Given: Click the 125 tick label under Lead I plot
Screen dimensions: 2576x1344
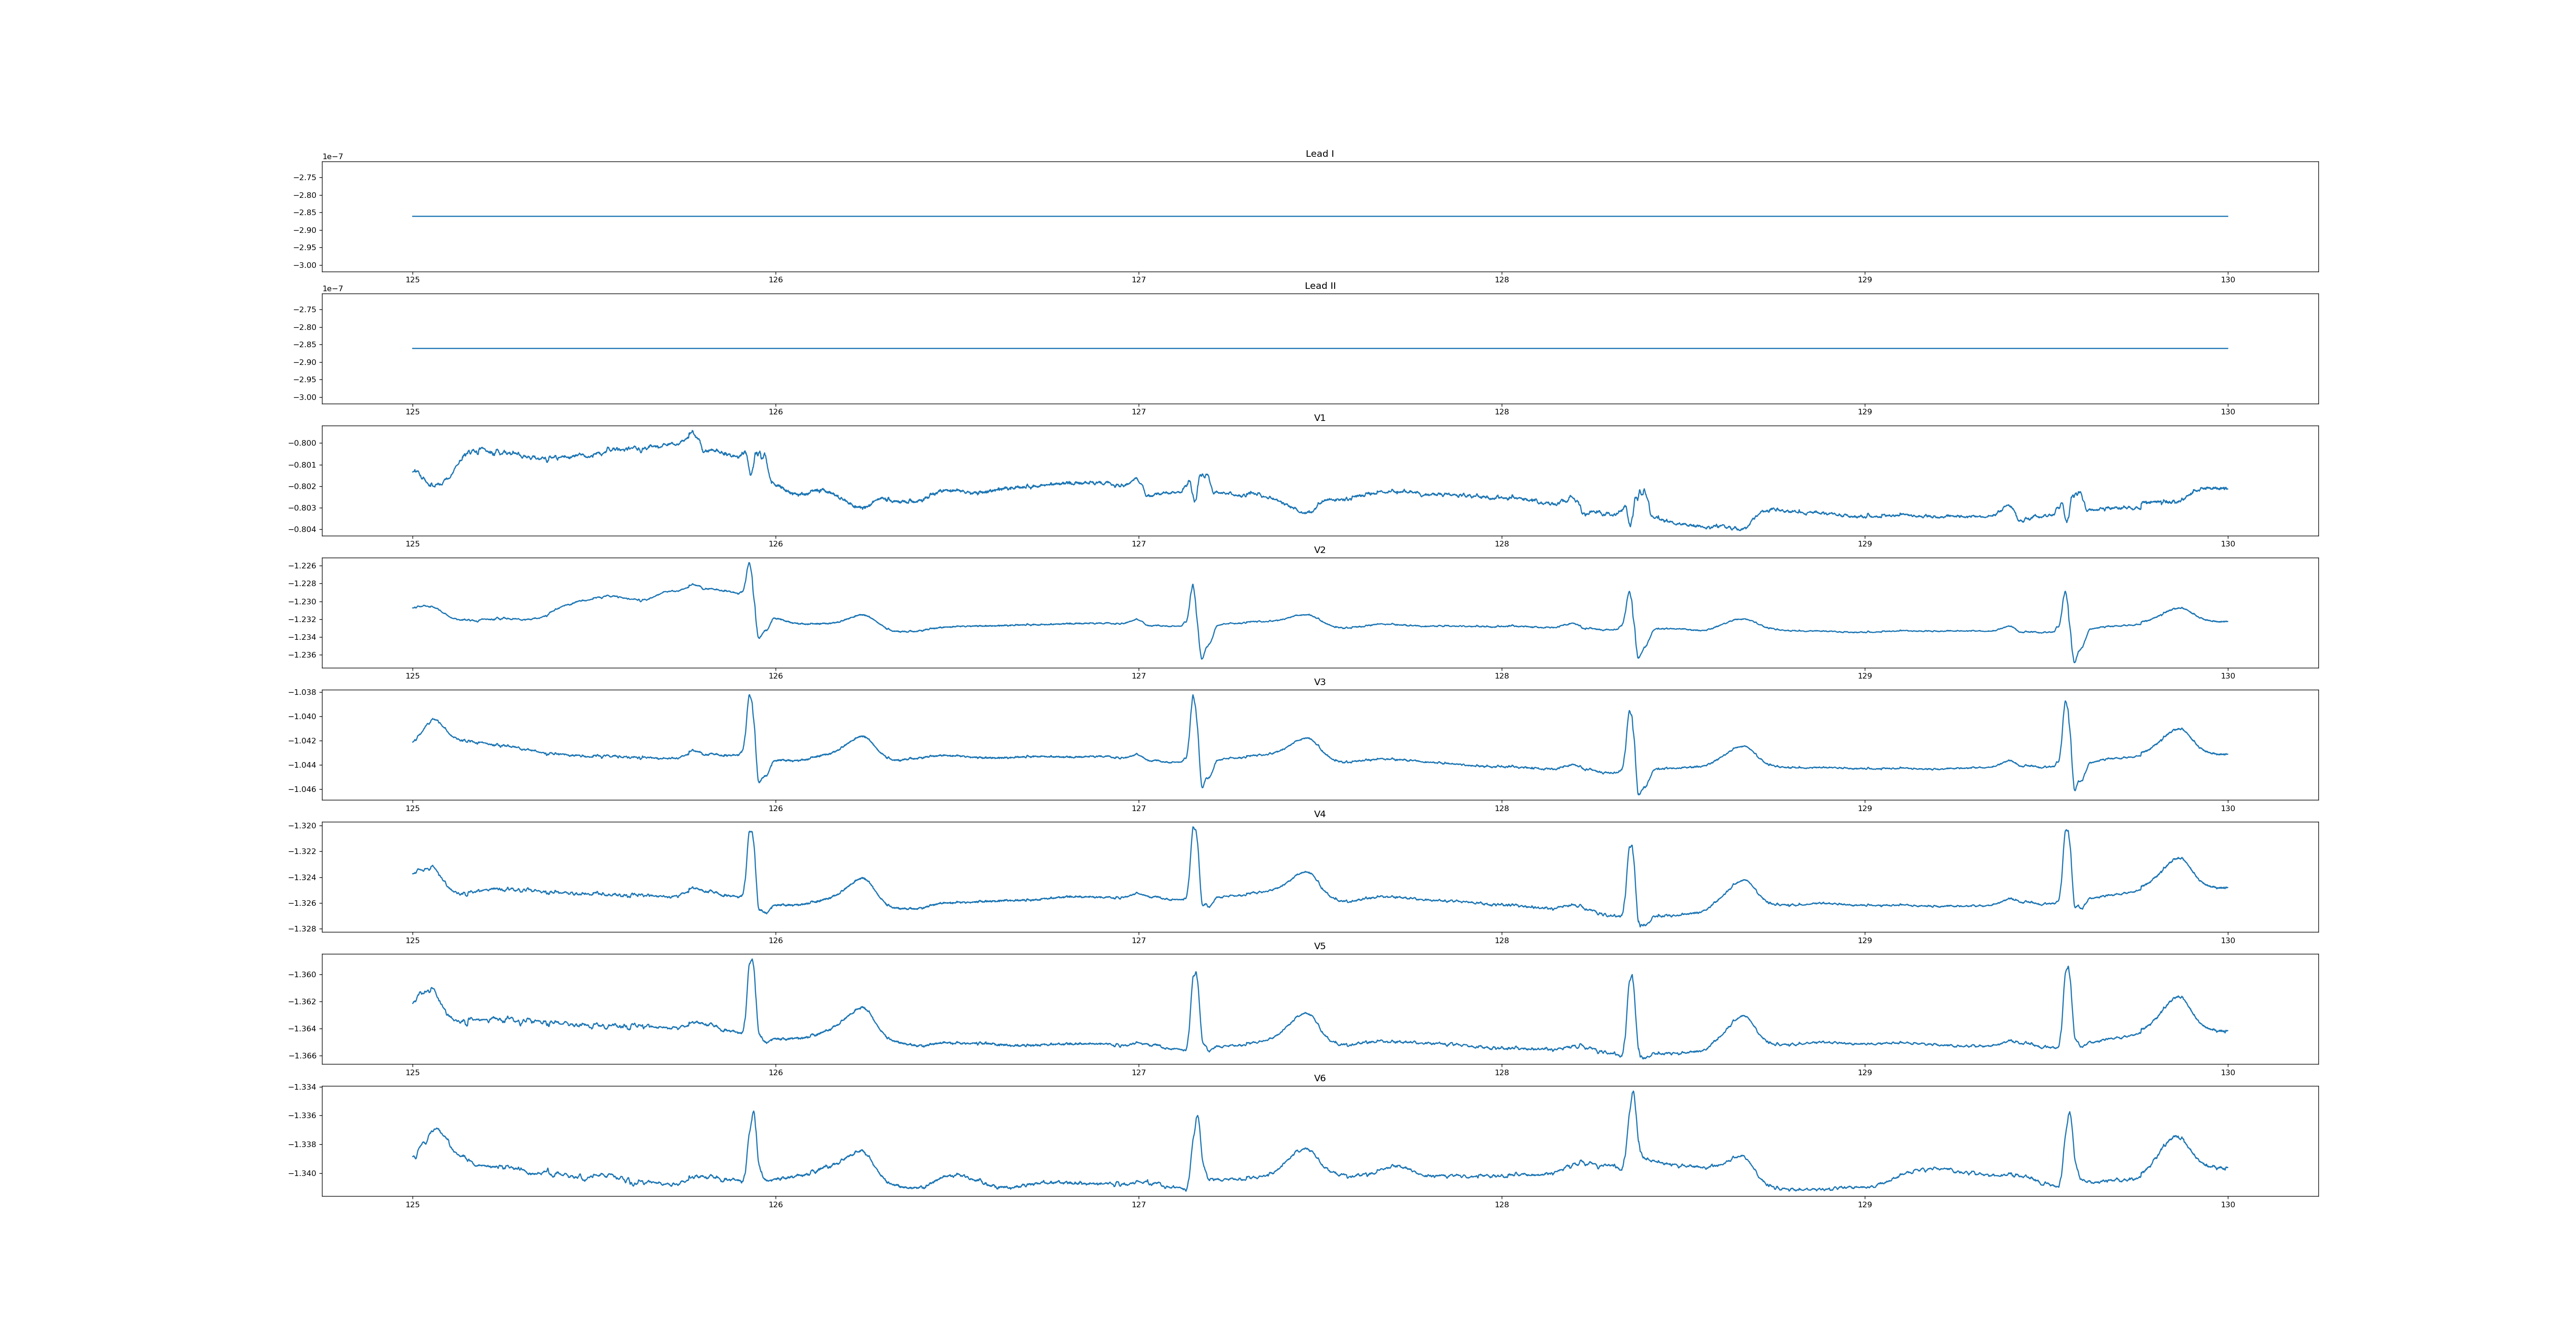Looking at the screenshot, I should pos(412,280).
